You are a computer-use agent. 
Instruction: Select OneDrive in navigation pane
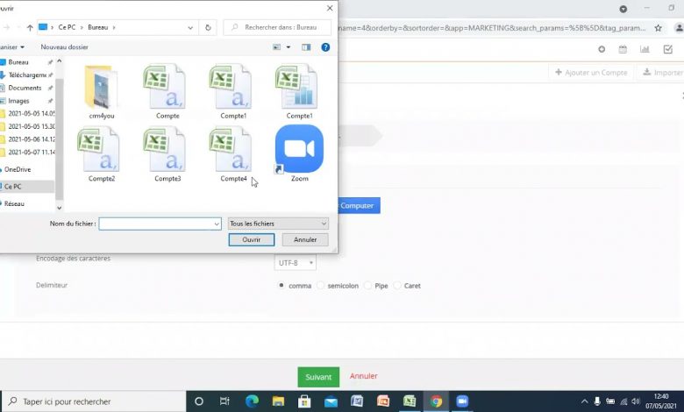point(18,169)
